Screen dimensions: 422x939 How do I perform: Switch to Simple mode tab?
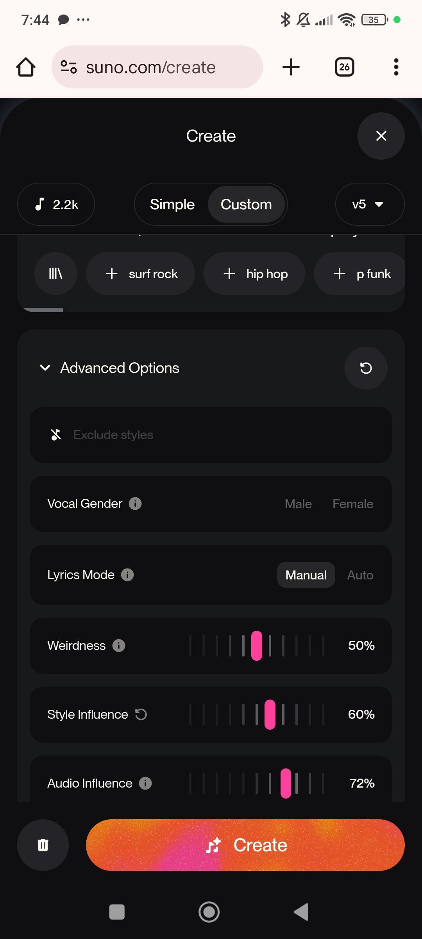click(x=172, y=204)
